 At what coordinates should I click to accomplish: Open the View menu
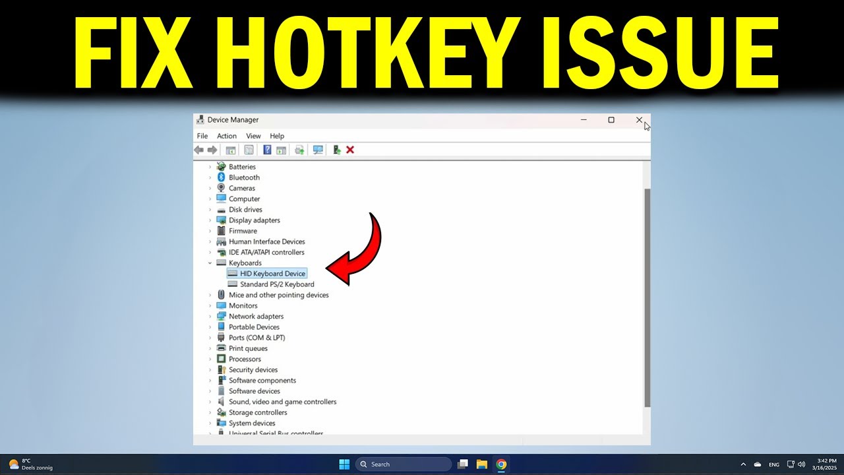coord(253,136)
